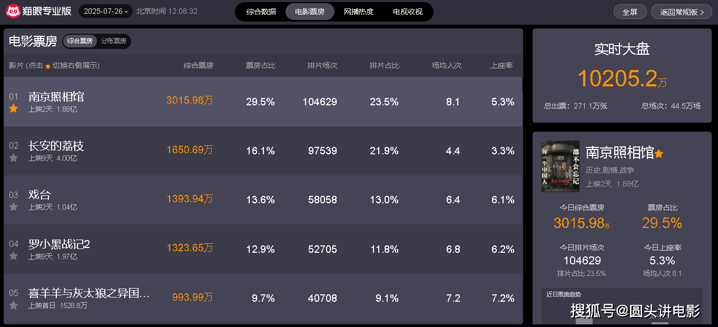This screenshot has width=718, height=327.
Task: Click the Maoyan cat logo icon
Action: [13, 11]
